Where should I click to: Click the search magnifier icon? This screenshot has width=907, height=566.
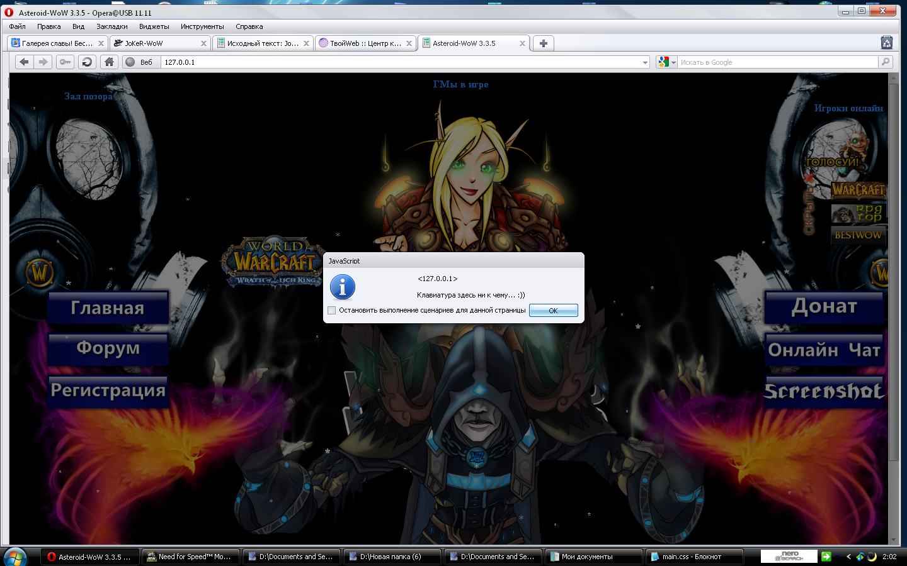[x=886, y=62]
